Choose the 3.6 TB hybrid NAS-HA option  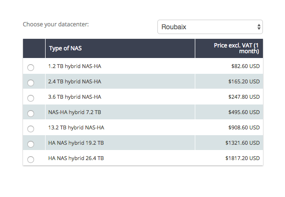click(31, 98)
